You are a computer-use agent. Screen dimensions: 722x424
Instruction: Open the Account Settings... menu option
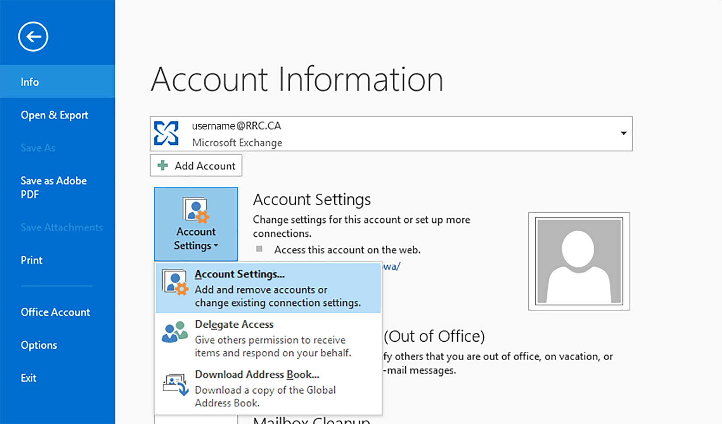[x=239, y=274]
